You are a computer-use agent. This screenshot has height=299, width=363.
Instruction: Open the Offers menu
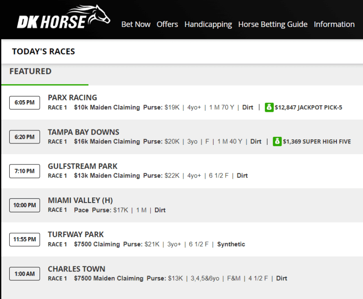(x=168, y=24)
